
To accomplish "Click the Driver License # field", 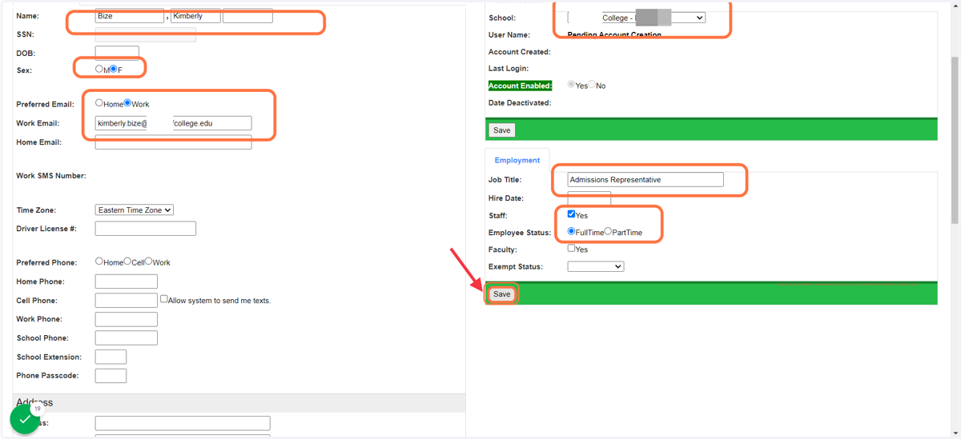I will (x=146, y=229).
